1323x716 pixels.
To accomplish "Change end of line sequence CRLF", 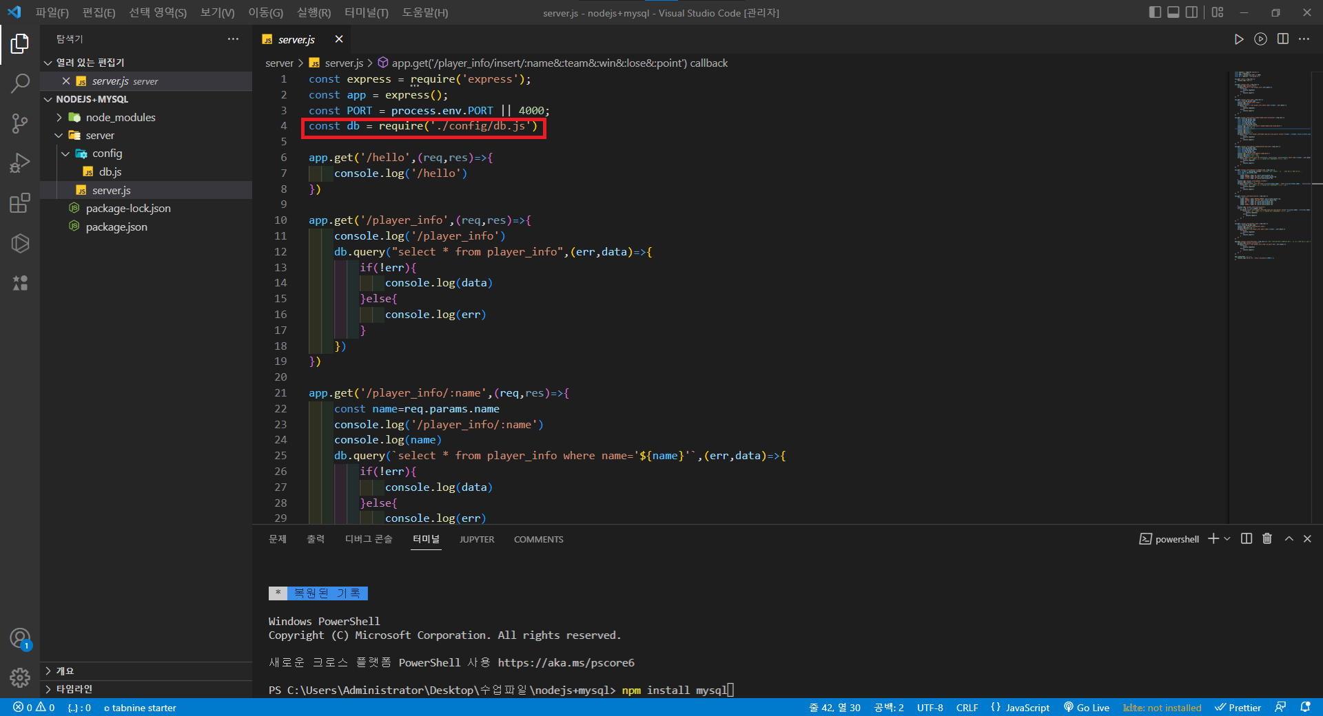I will (967, 708).
